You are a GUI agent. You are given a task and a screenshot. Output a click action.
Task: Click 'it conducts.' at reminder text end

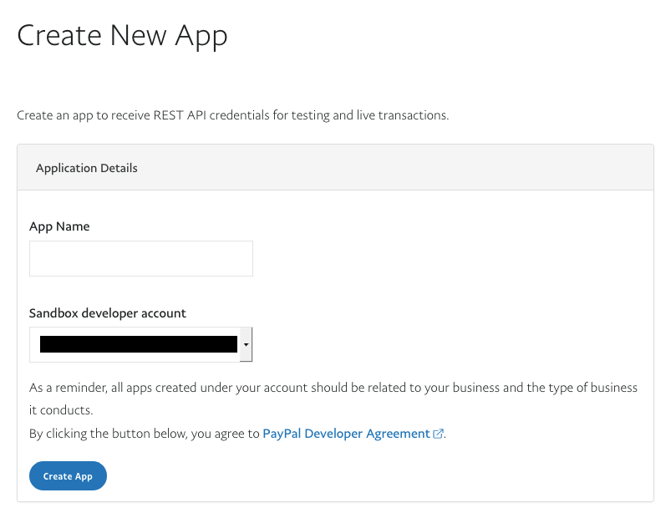tap(61, 411)
